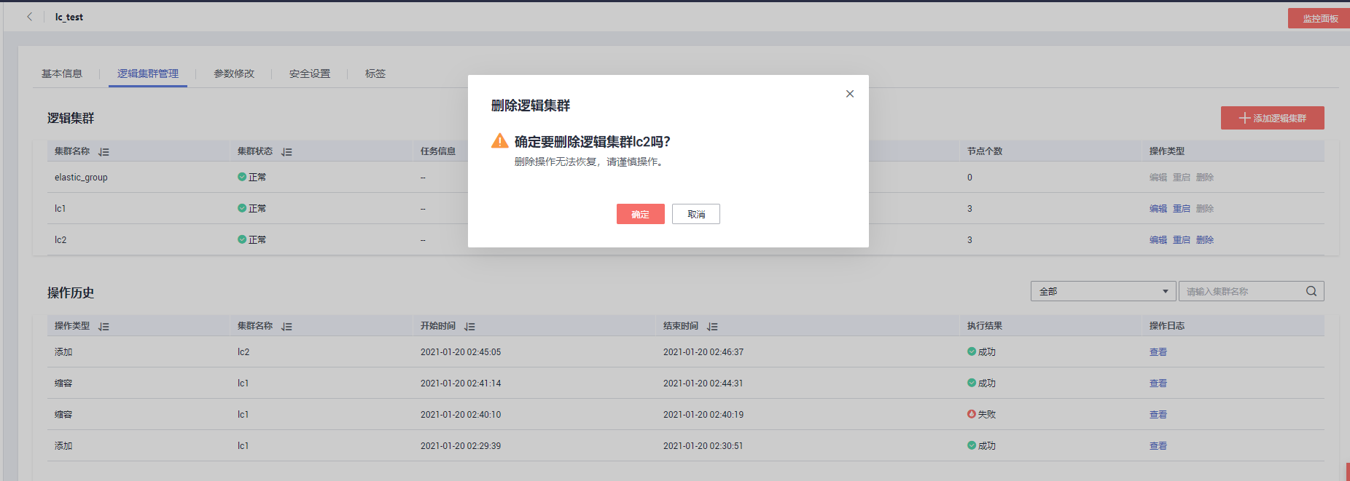The height and width of the screenshot is (481, 1350).
Task: Click end time 2021-01-20 02:40:19
Action: [703, 415]
